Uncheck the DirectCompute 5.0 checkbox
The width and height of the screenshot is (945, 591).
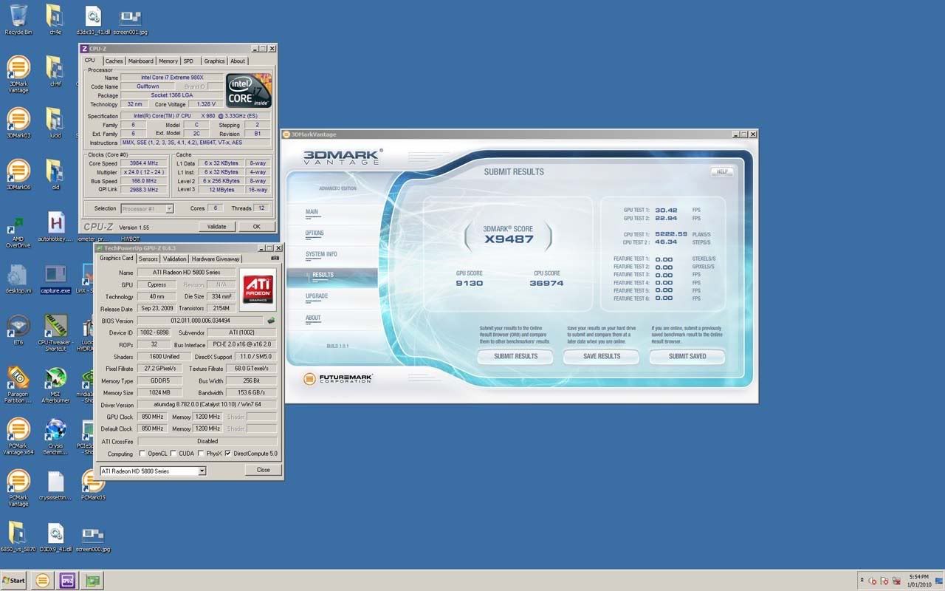pos(227,454)
